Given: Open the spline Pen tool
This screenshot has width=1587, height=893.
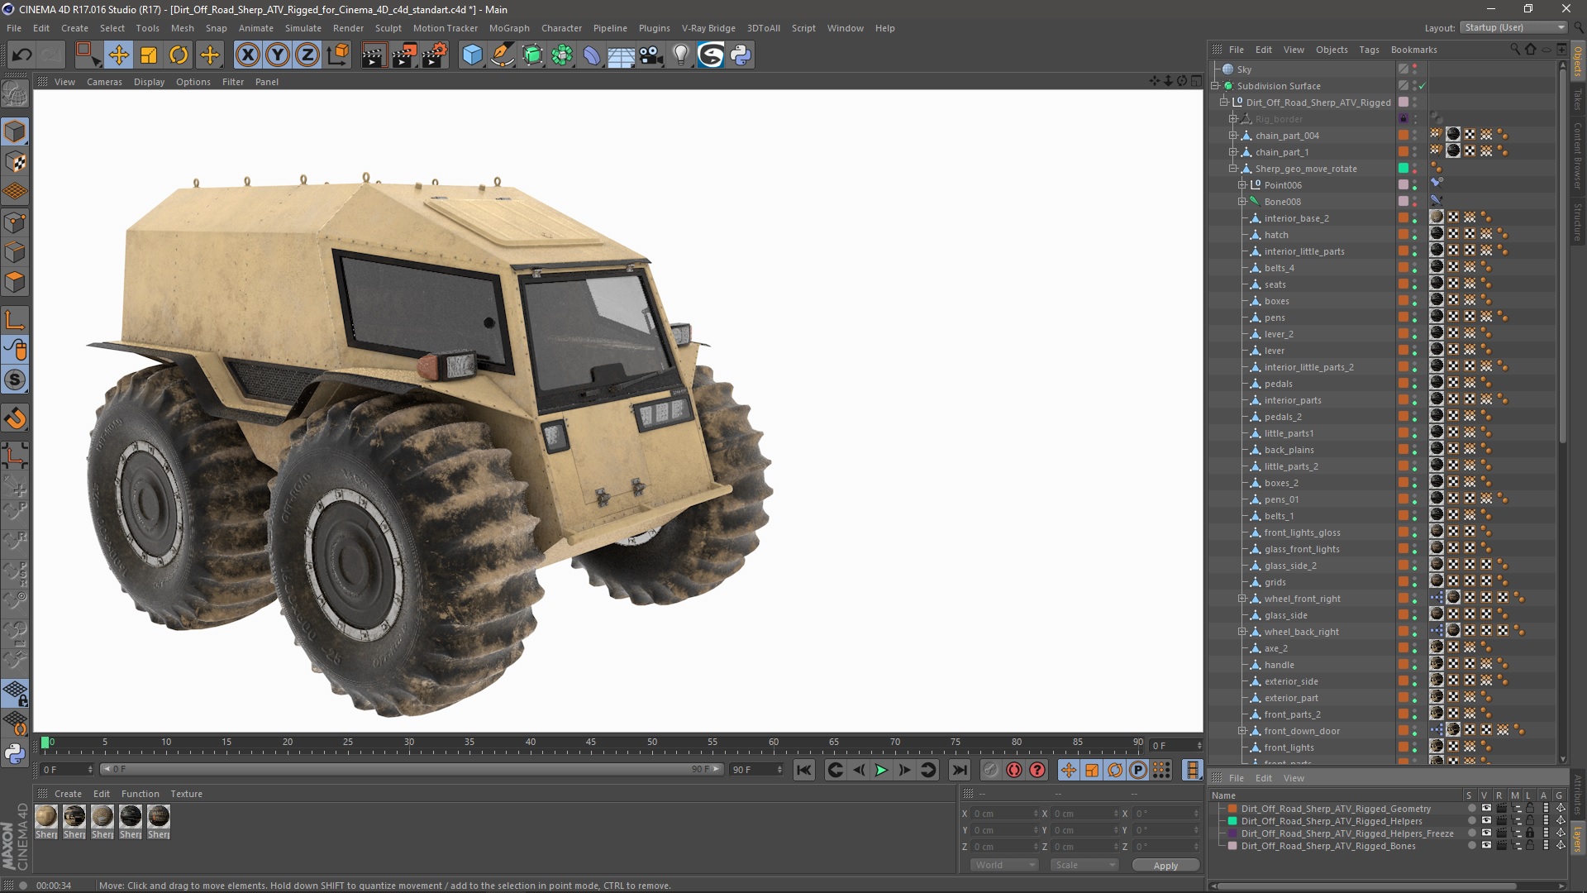Looking at the screenshot, I should [502, 55].
